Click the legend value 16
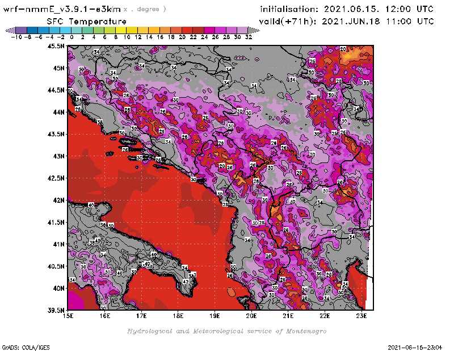This screenshot has height=351, width=454. click(160, 37)
